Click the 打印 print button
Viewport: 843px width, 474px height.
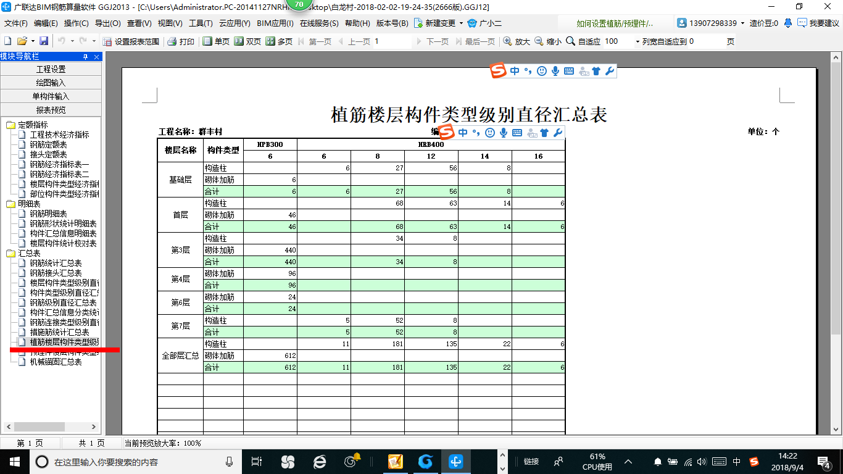click(181, 41)
